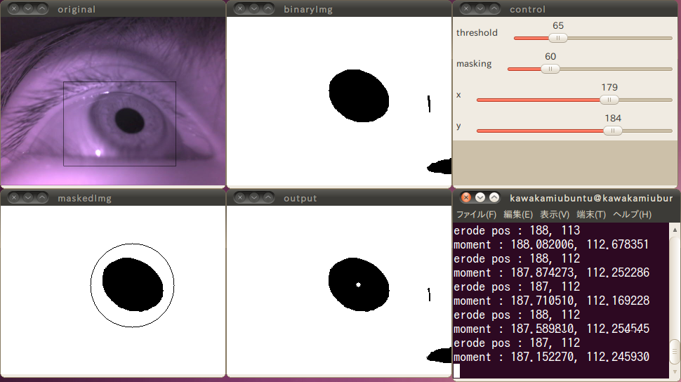
Task: Click the white centroid dot in output image
Action: [359, 284]
